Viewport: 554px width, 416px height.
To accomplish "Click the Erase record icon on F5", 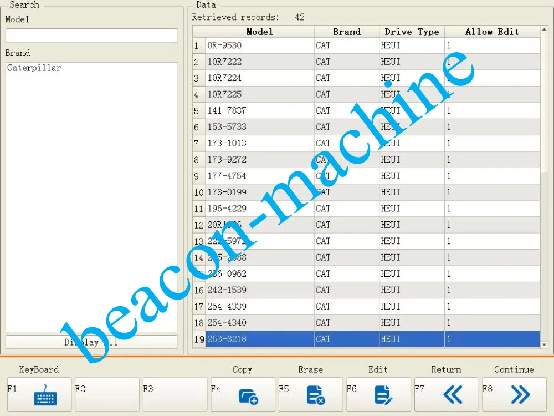I will (x=316, y=395).
